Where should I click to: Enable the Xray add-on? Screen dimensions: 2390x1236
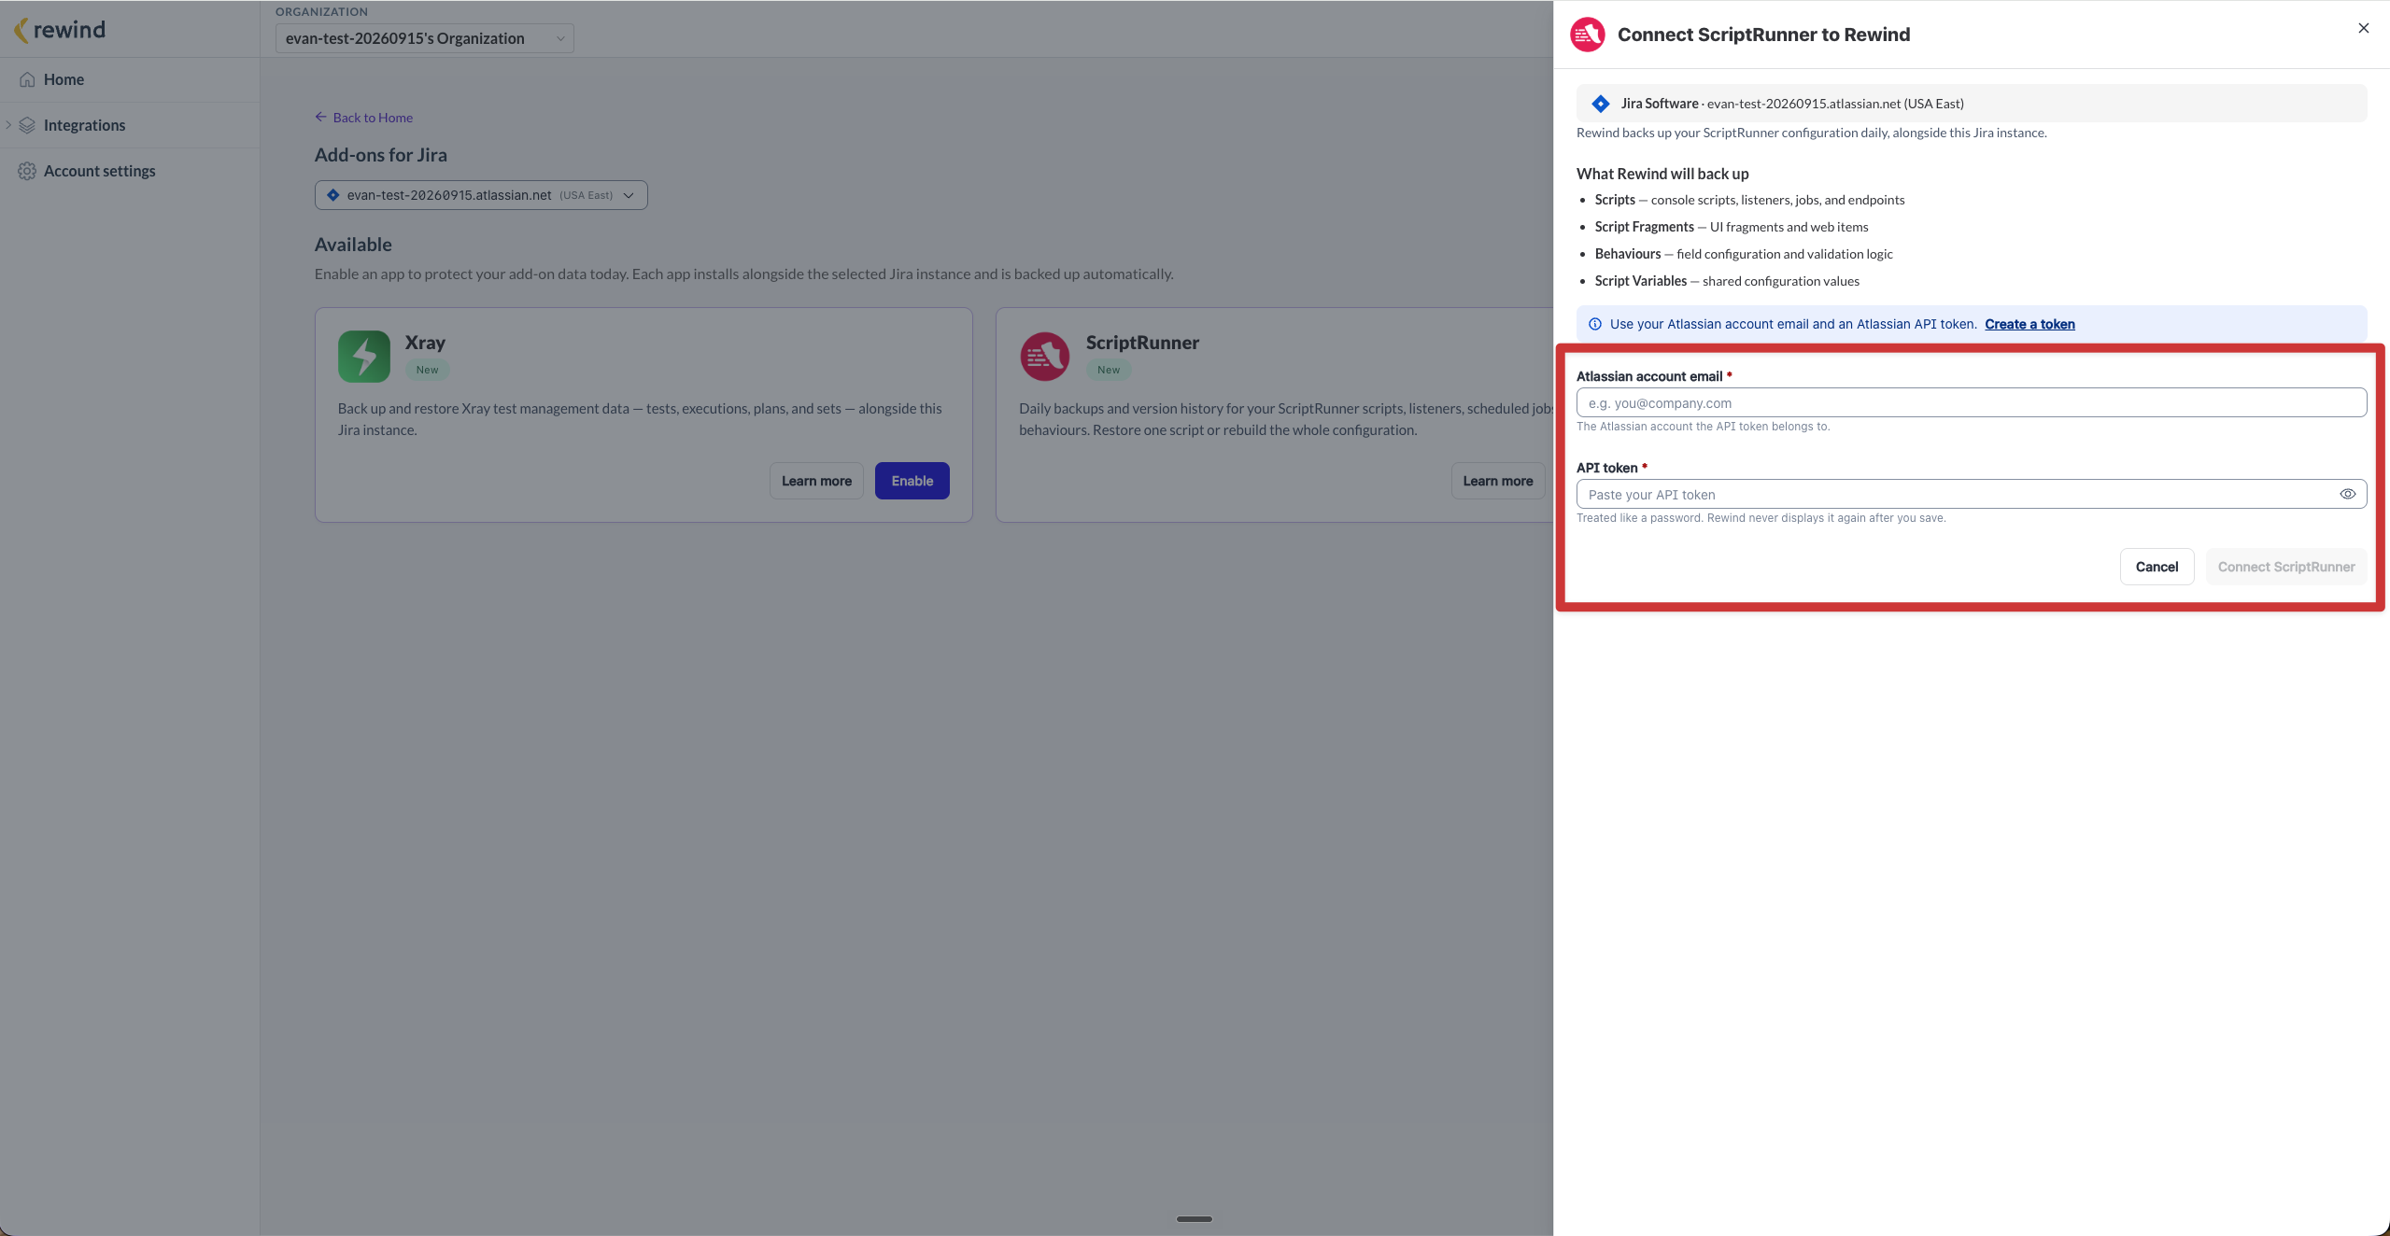912,481
